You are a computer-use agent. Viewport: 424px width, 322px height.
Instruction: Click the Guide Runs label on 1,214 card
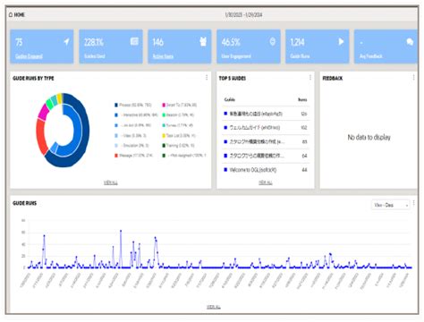point(300,56)
